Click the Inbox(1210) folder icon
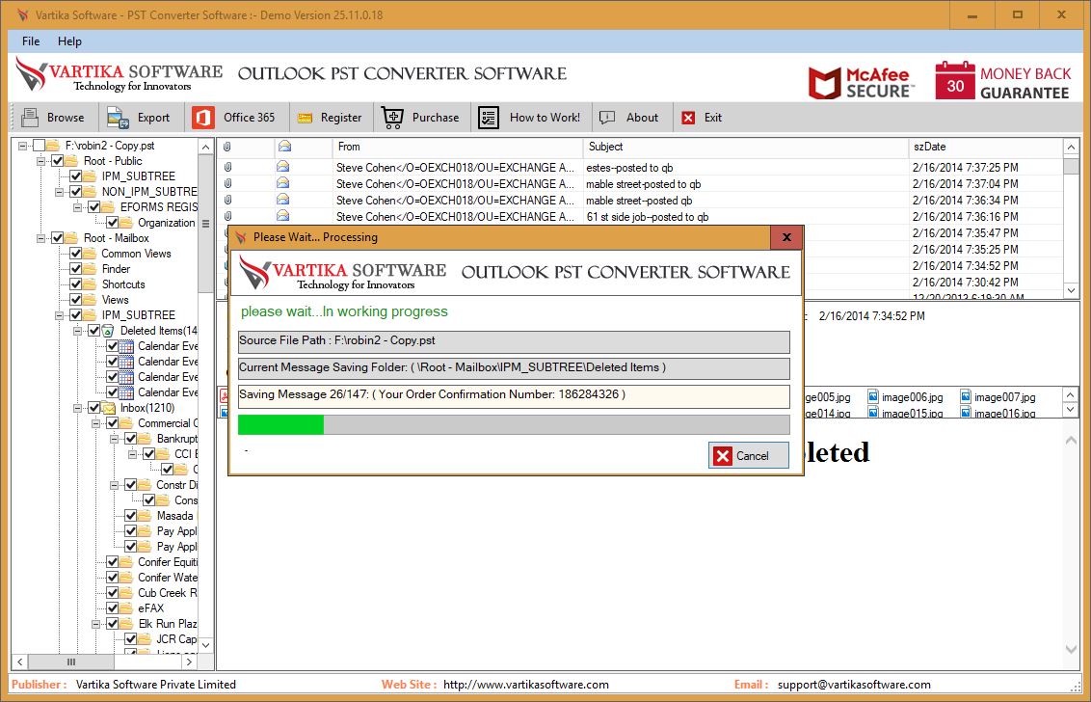The height and width of the screenshot is (702, 1091). (109, 408)
